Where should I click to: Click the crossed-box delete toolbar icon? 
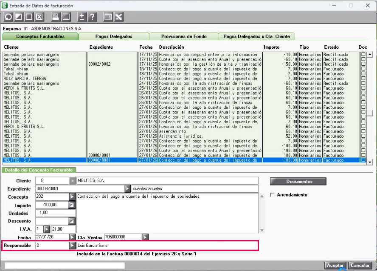(x=39, y=17)
